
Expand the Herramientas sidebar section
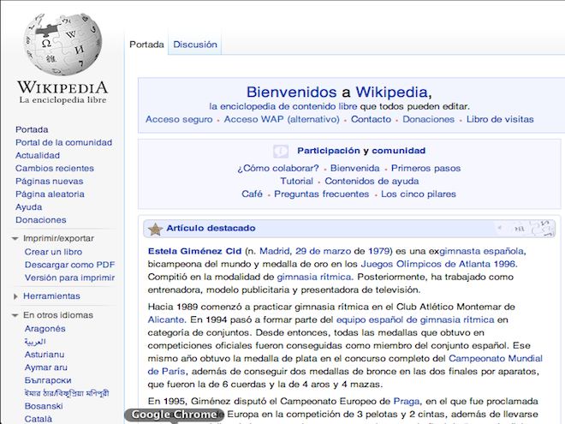tap(16, 296)
